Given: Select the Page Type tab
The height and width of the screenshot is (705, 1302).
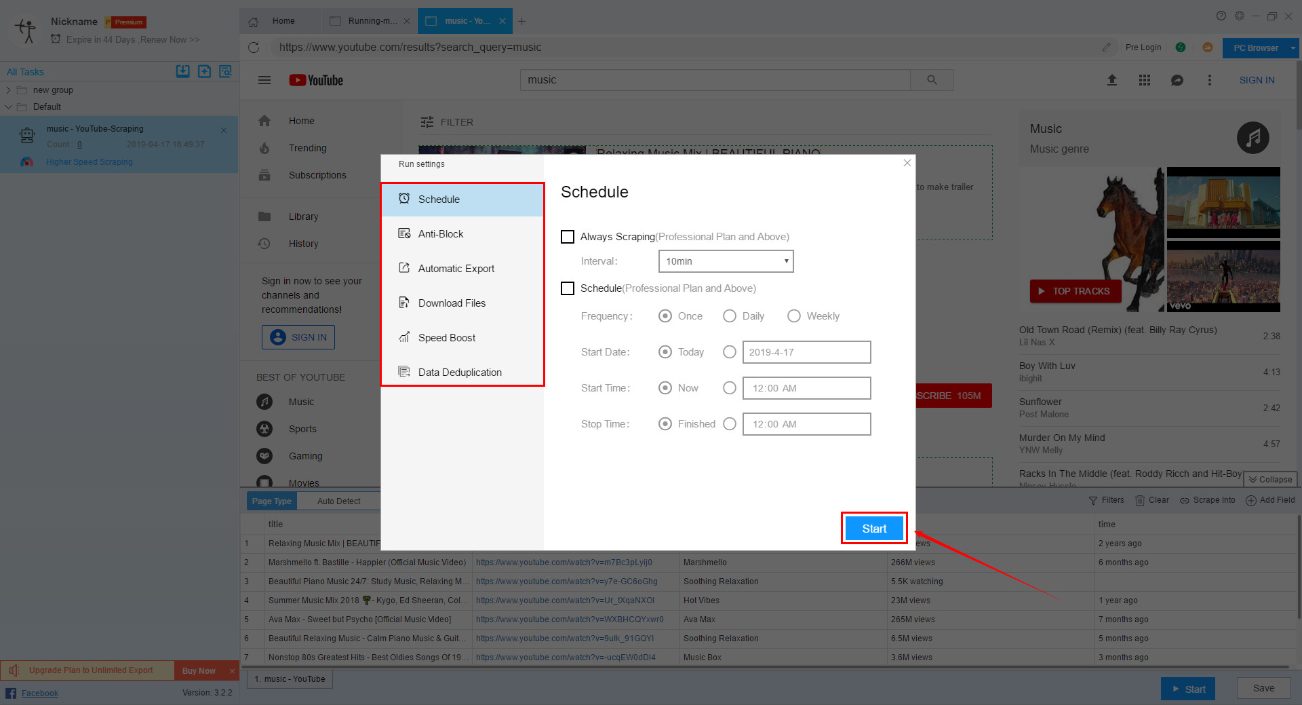Looking at the screenshot, I should click(x=271, y=501).
